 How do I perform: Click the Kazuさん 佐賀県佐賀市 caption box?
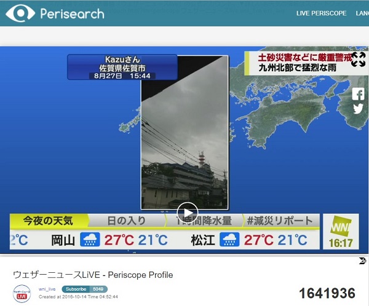[x=122, y=67]
